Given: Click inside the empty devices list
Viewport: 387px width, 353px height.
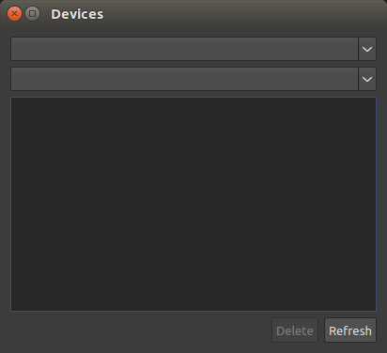Looking at the screenshot, I should coord(193,204).
